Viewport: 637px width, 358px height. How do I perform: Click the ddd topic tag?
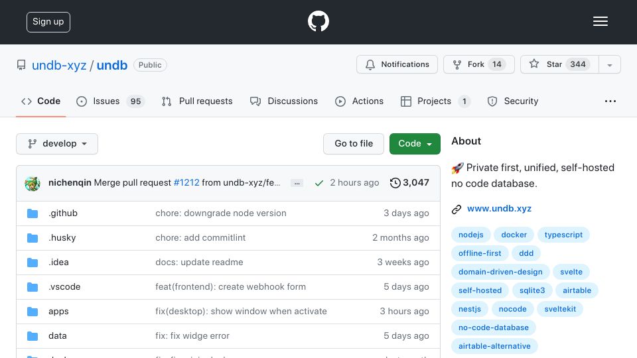coord(526,253)
